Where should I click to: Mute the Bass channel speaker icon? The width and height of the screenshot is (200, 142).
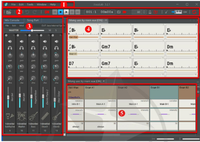[33, 41]
